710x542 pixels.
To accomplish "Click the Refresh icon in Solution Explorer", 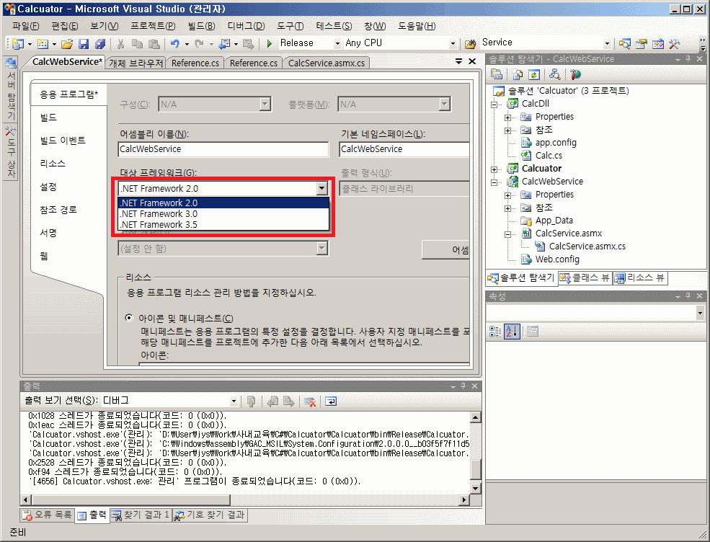I will (534, 74).
